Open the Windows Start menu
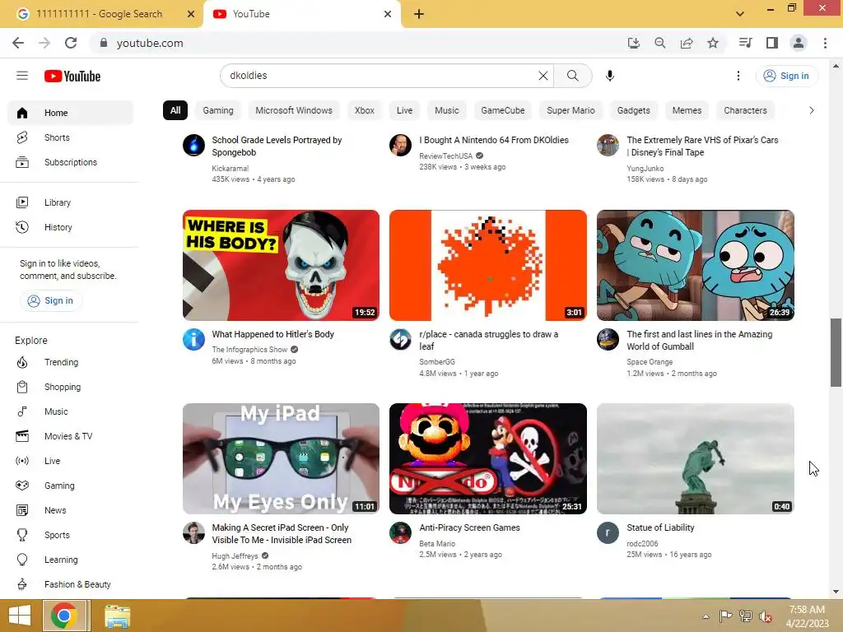843x632 pixels. (x=20, y=616)
